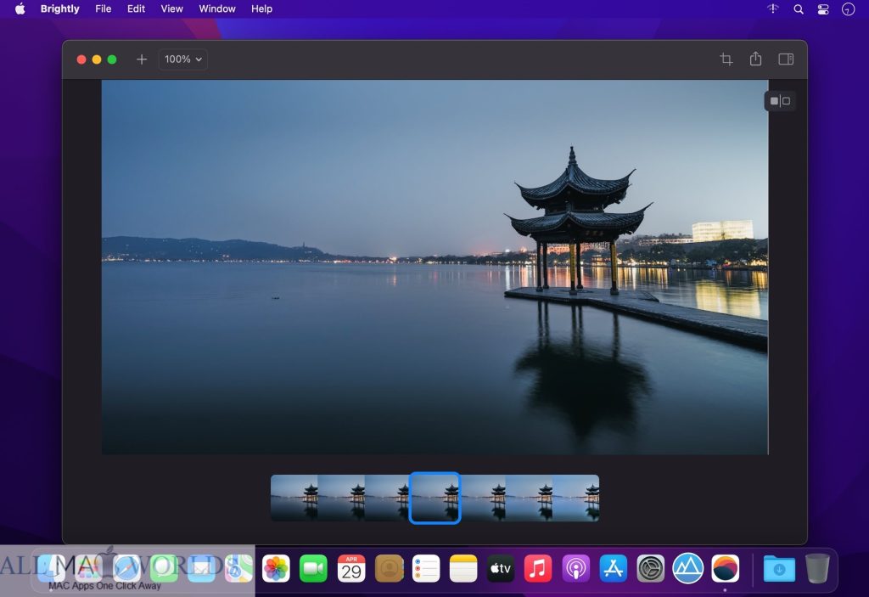Select the fifth thumbnail in the filmstrip
The image size is (869, 597).
pos(483,498)
